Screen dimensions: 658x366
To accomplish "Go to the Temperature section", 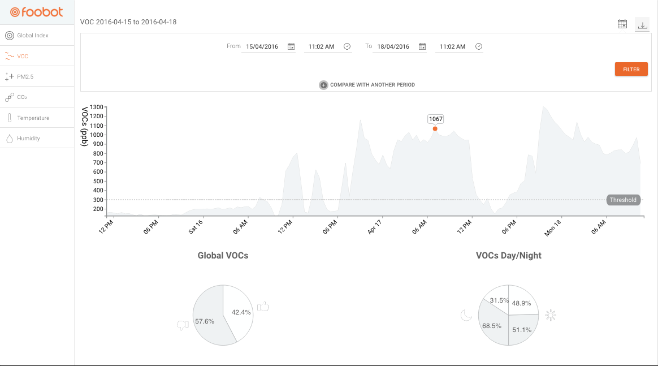I will point(37,118).
